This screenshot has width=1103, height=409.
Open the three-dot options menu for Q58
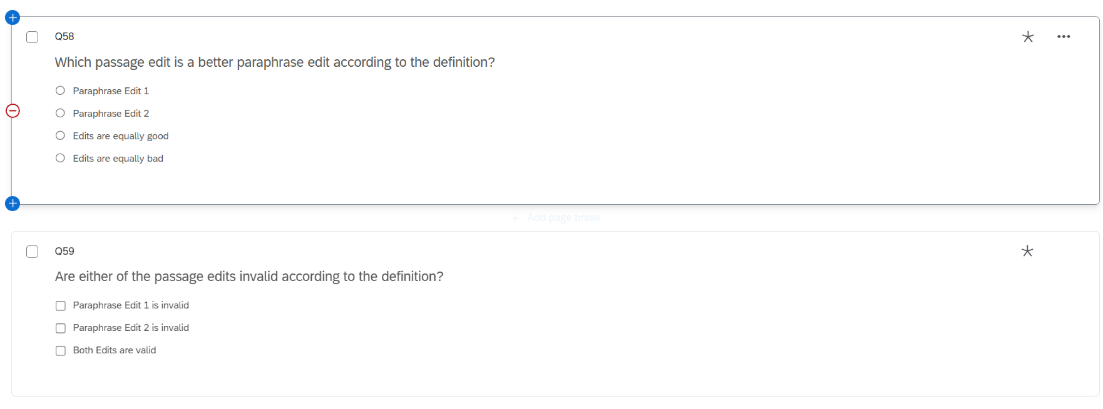[1063, 37]
